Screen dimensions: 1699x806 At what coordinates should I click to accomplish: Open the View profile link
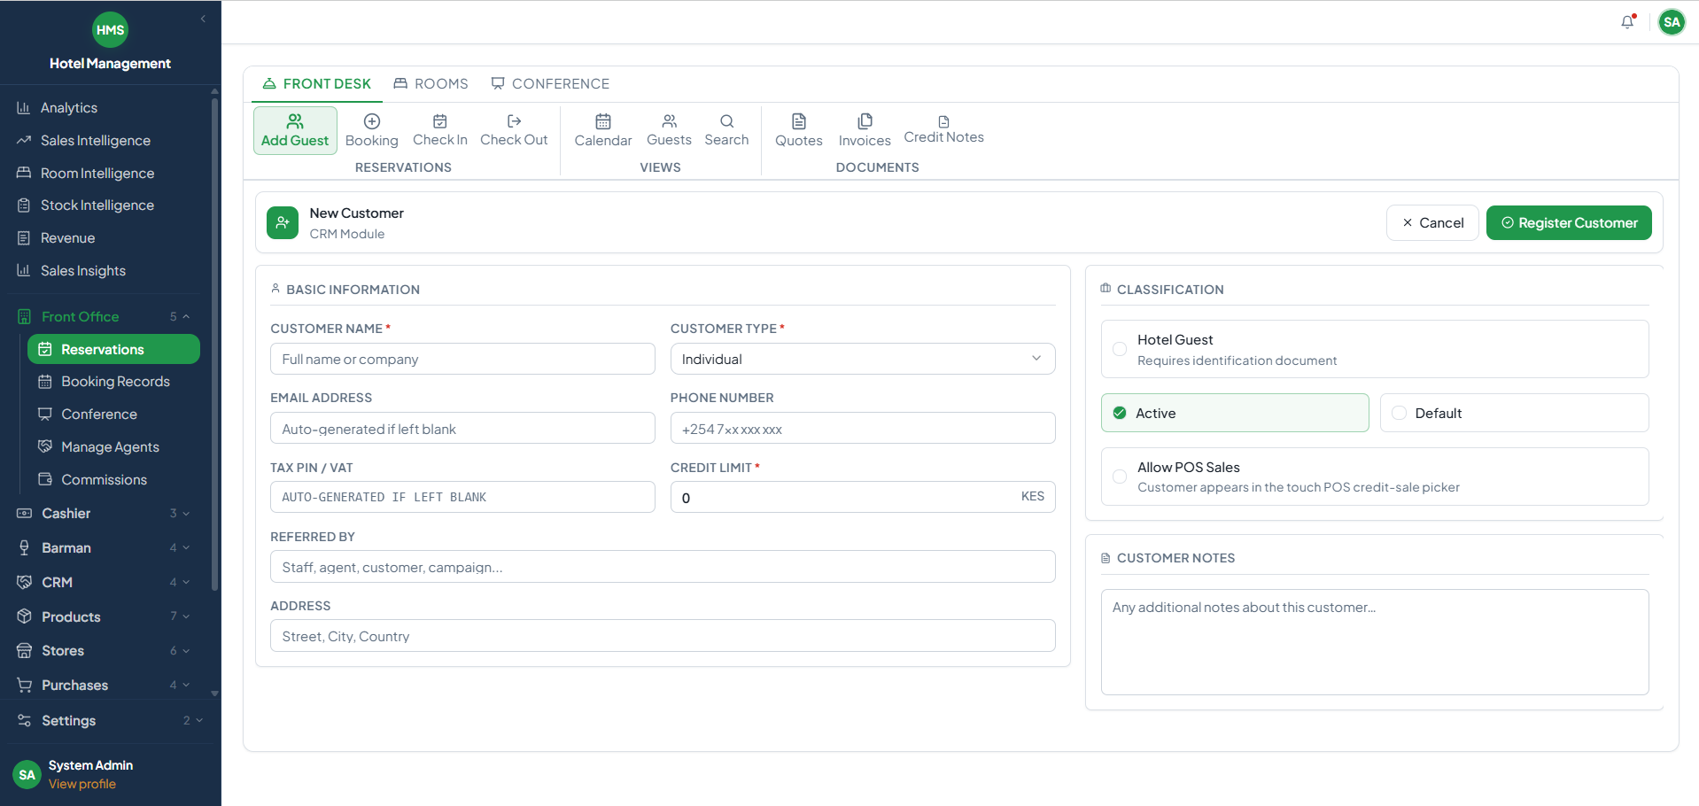pos(82,784)
